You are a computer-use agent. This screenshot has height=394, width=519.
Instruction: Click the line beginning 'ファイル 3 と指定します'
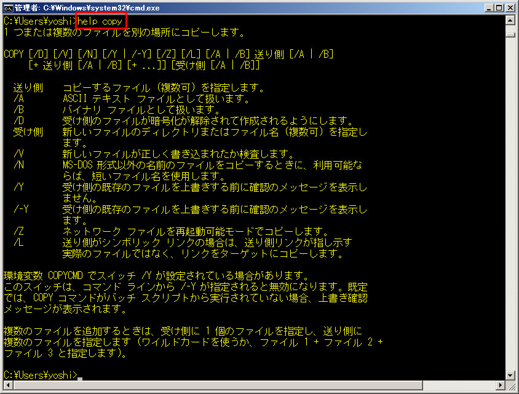65,353
